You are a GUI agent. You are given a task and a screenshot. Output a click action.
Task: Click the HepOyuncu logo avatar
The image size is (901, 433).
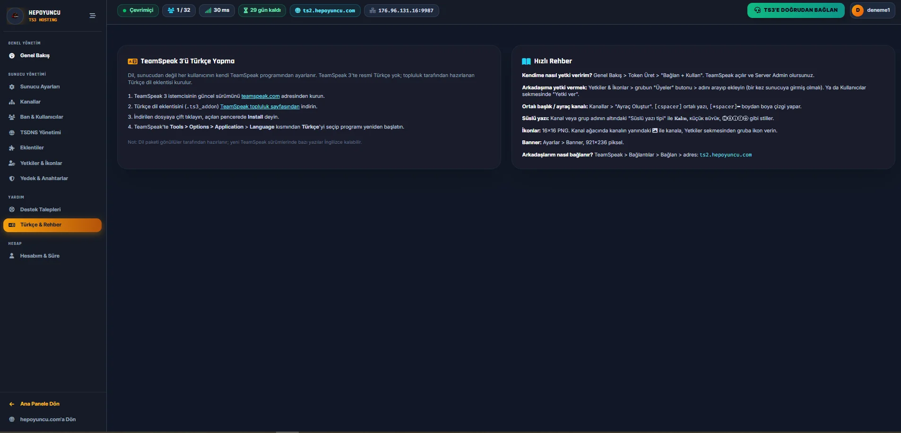[x=16, y=16]
